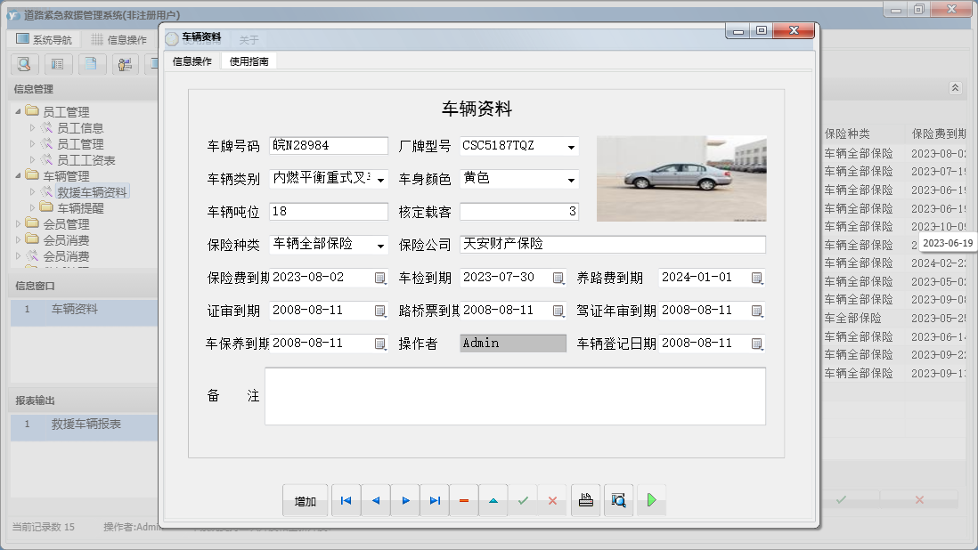This screenshot has height=550, width=978.
Task: Click the teal up-triangle edit icon
Action: pos(493,501)
